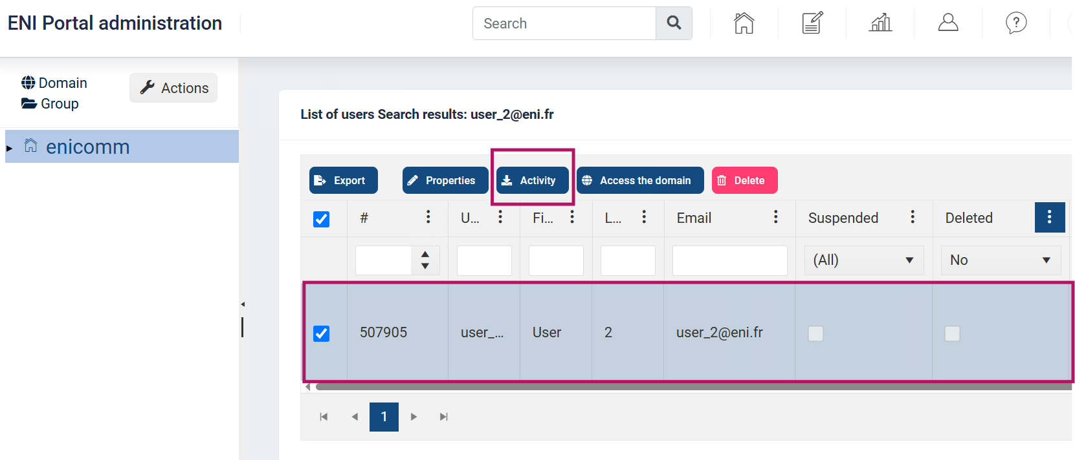
Task: Open the blue column chooser menu
Action: (x=1049, y=217)
